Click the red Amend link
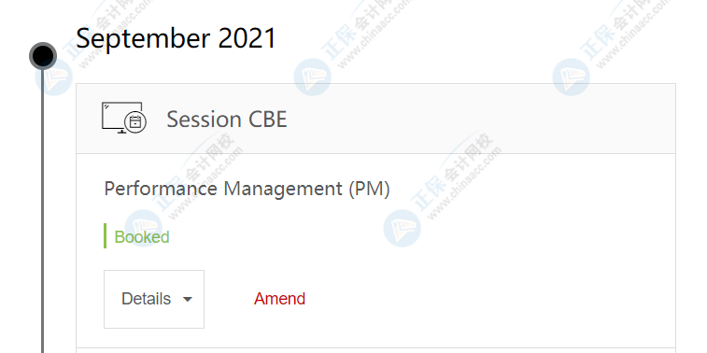This screenshot has height=353, width=707. pyautogui.click(x=279, y=299)
